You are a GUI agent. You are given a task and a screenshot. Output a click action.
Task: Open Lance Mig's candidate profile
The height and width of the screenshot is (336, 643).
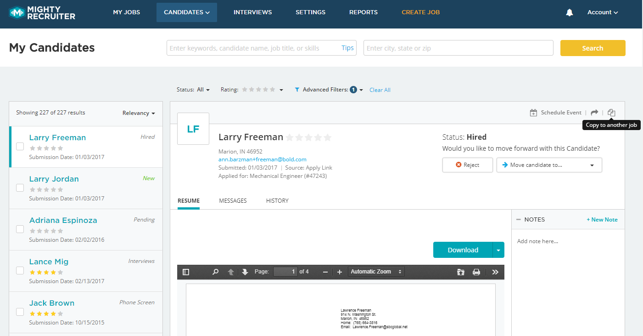(49, 262)
